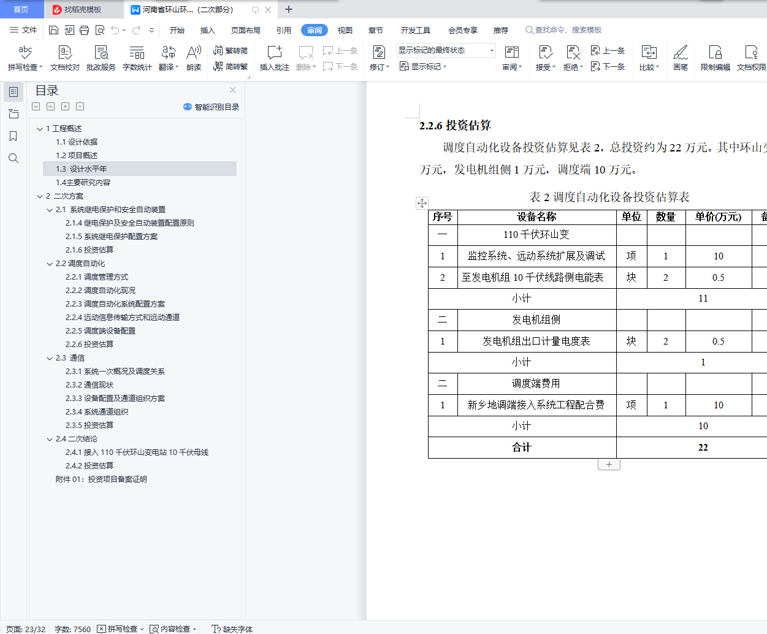
Task: Convert simplified to traditional (简转繁)
Action: (x=231, y=66)
